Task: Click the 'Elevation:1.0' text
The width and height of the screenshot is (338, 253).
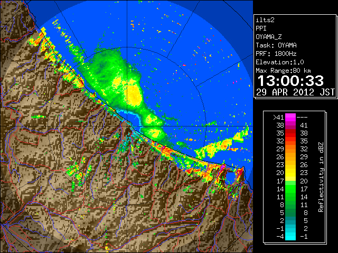Action: 280,62
